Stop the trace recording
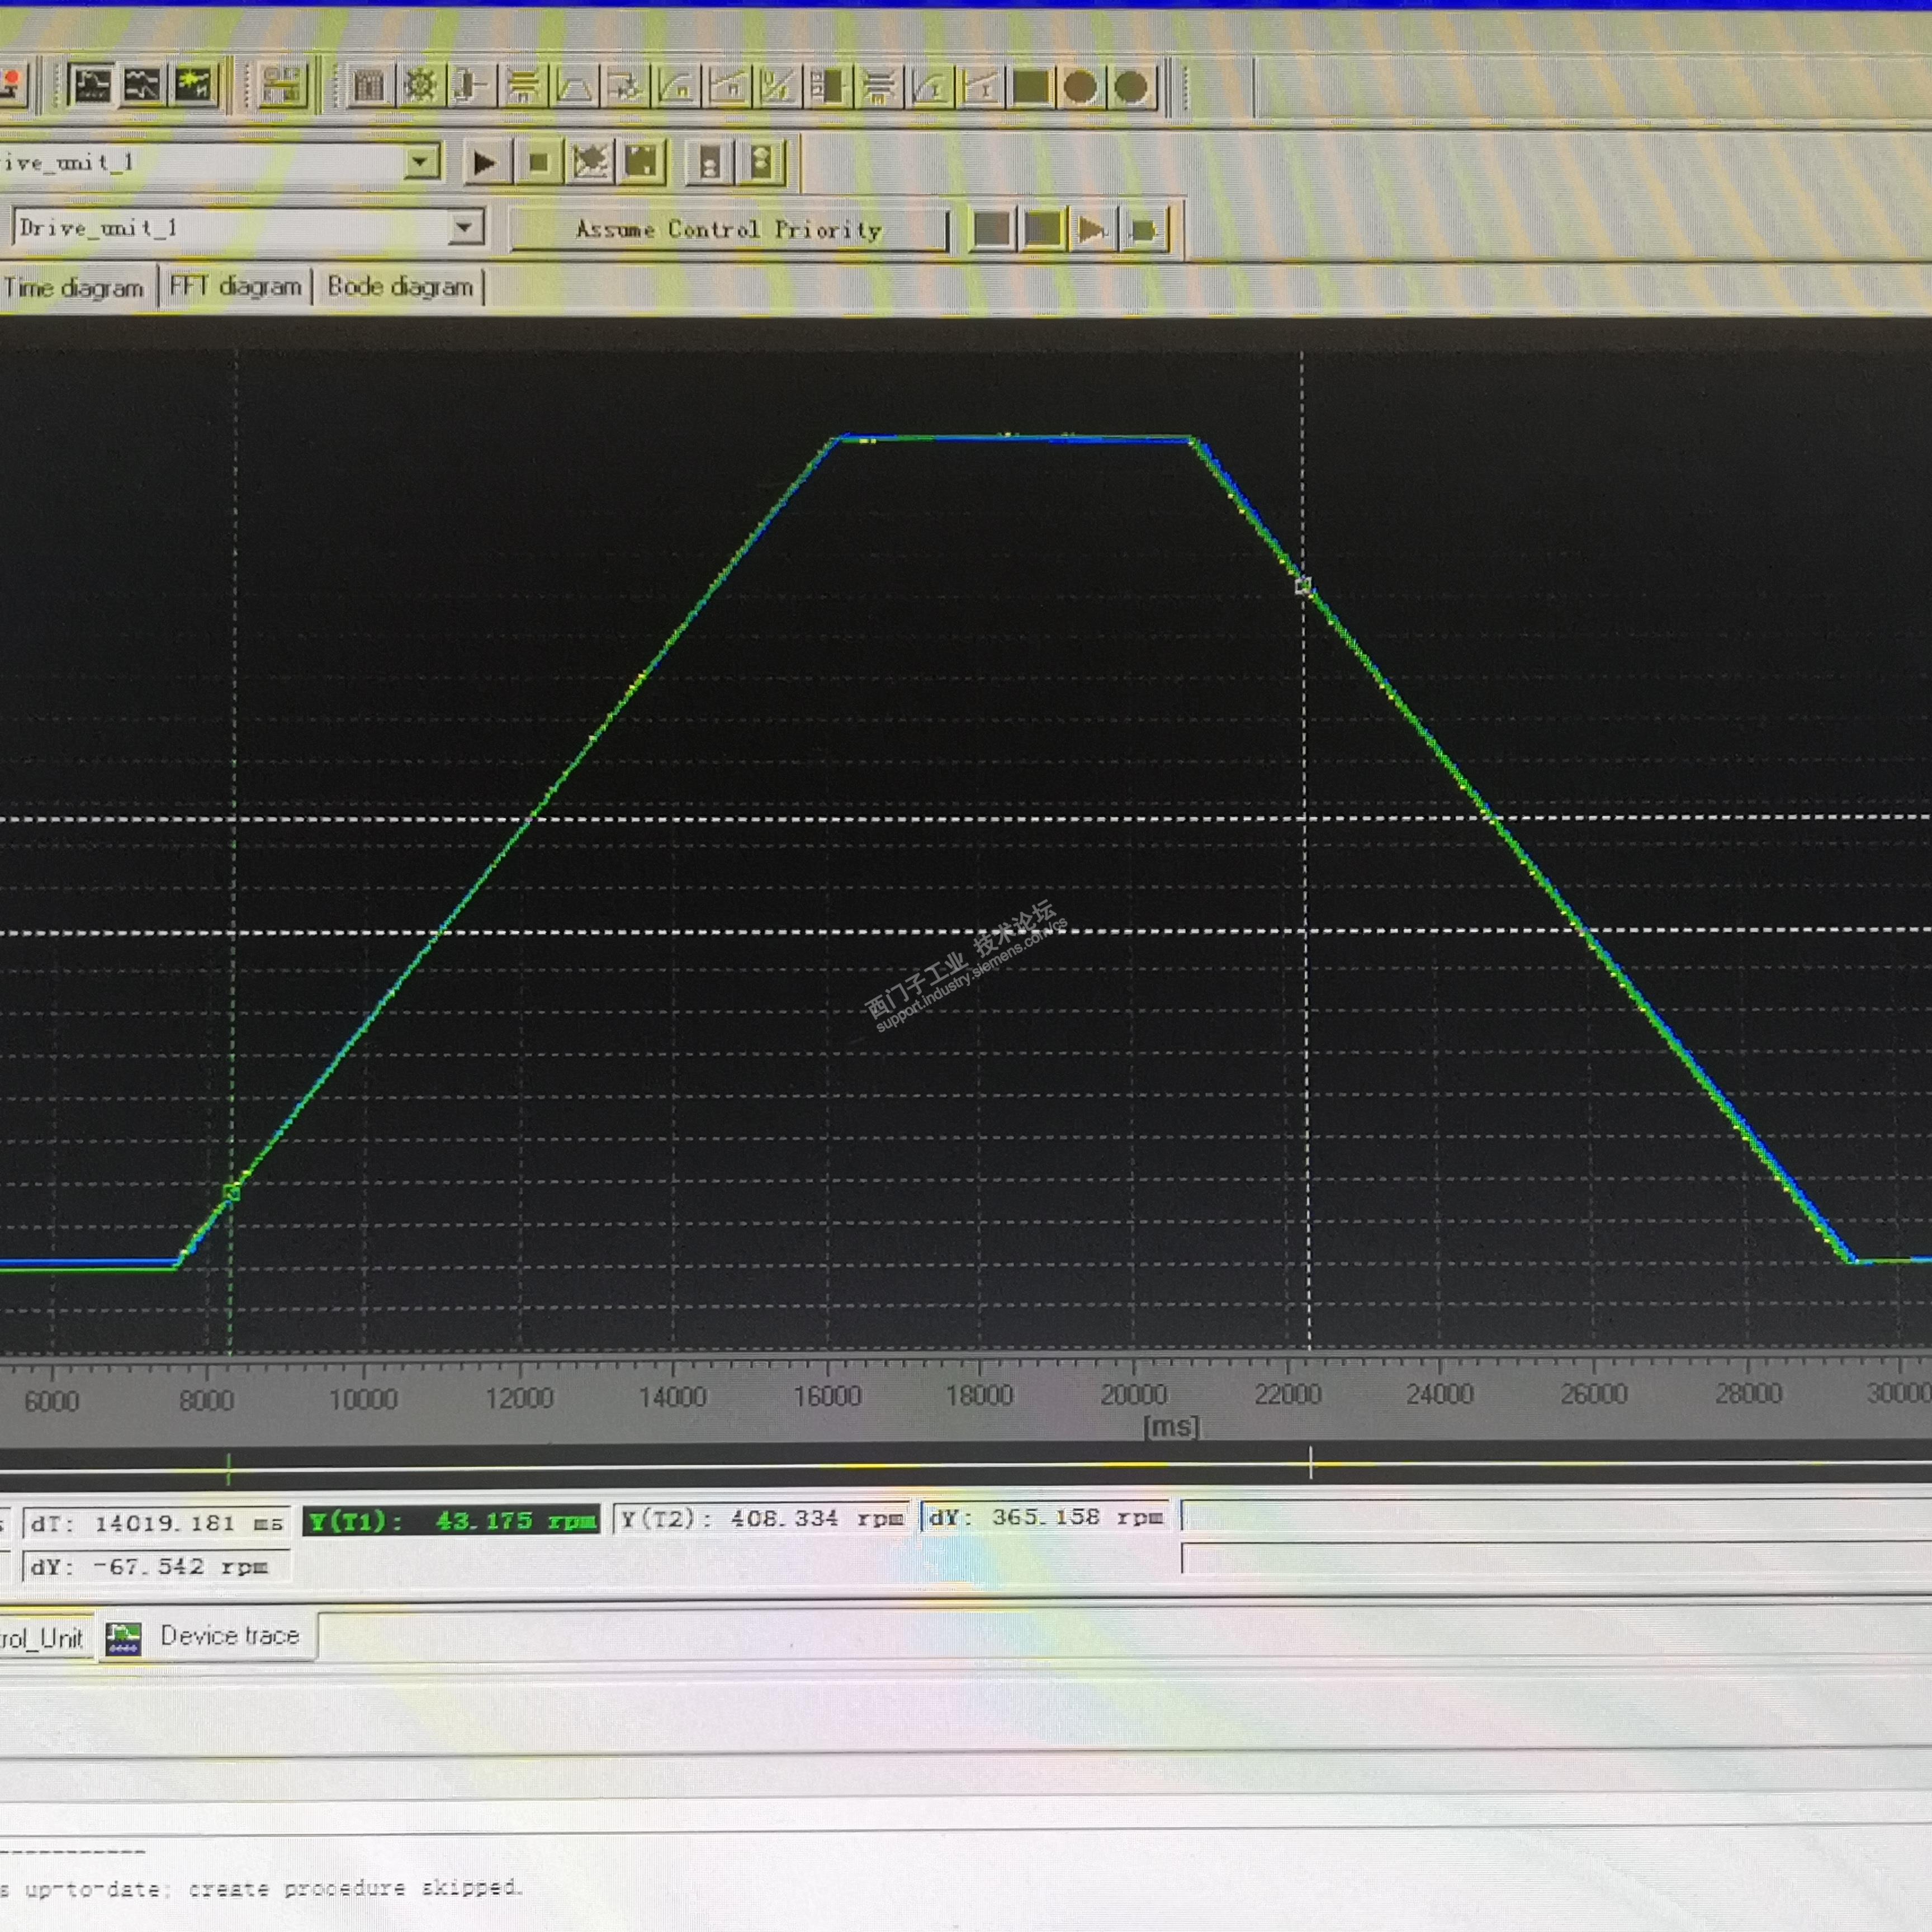 click(x=538, y=163)
